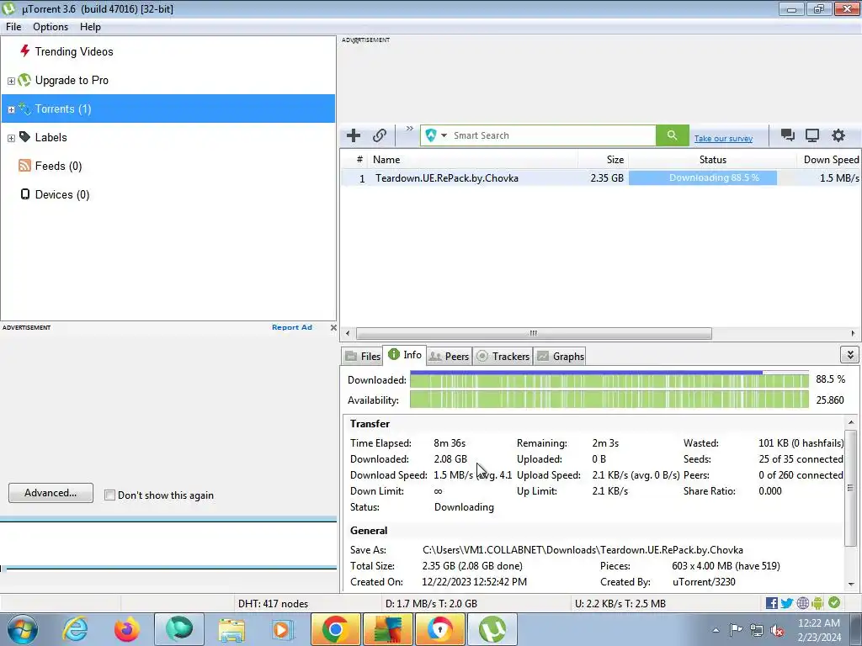The image size is (862, 646).
Task: Select Torrents (1) in the sidebar
Action: (168, 109)
